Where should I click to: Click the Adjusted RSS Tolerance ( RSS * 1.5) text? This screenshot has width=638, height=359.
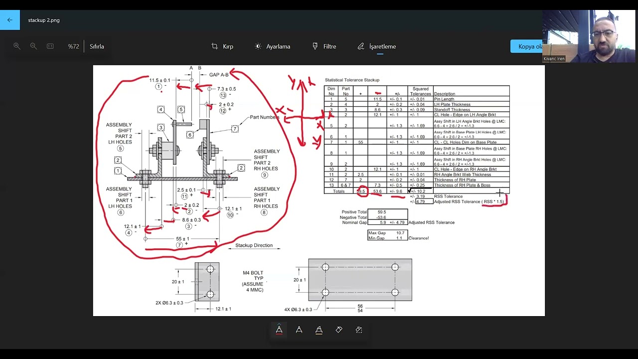(x=469, y=201)
